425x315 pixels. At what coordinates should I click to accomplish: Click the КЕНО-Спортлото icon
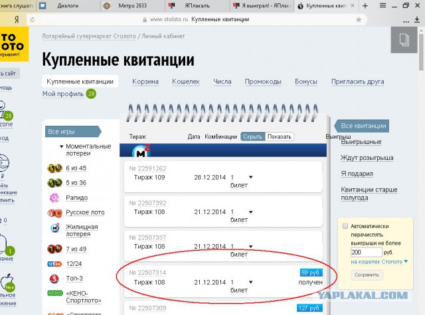[55, 293]
